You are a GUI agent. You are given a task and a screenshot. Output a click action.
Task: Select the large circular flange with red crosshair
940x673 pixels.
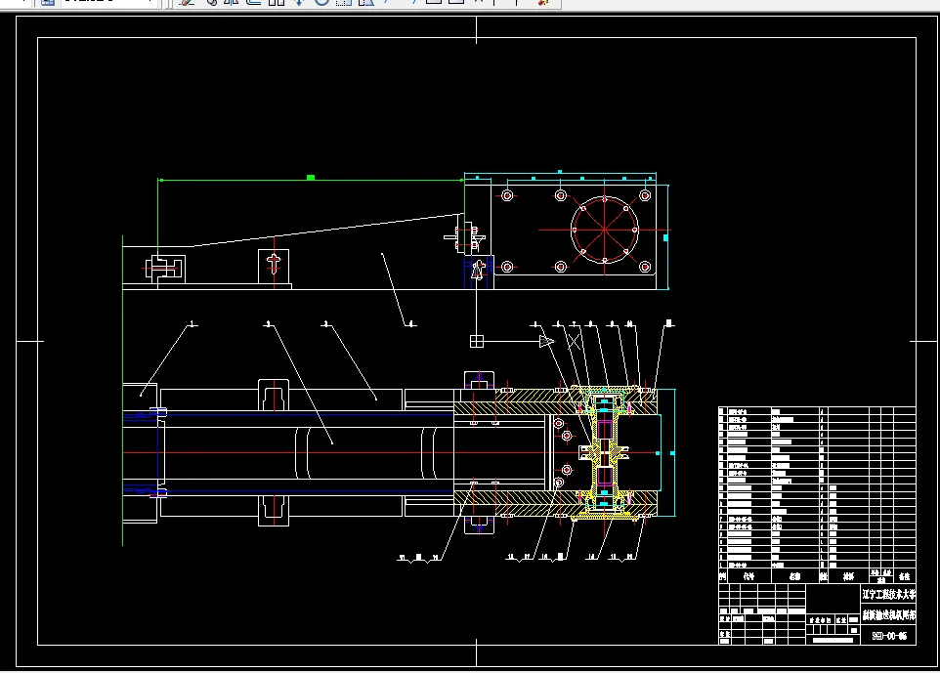[604, 230]
